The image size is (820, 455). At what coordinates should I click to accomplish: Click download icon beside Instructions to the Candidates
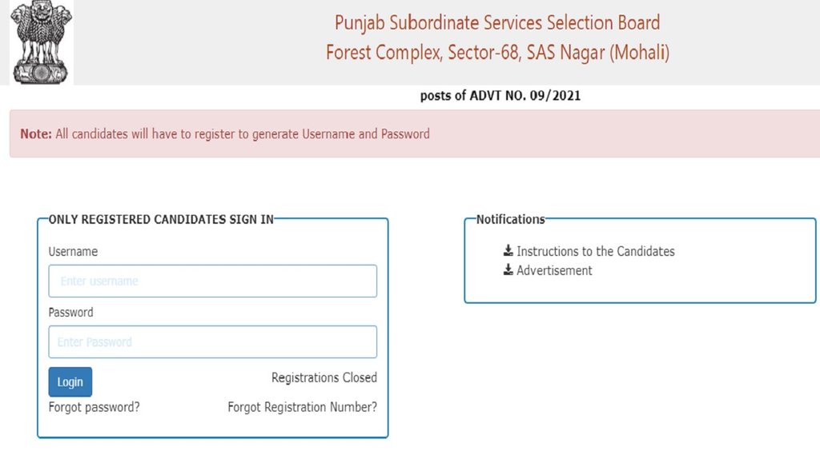pyautogui.click(x=508, y=251)
